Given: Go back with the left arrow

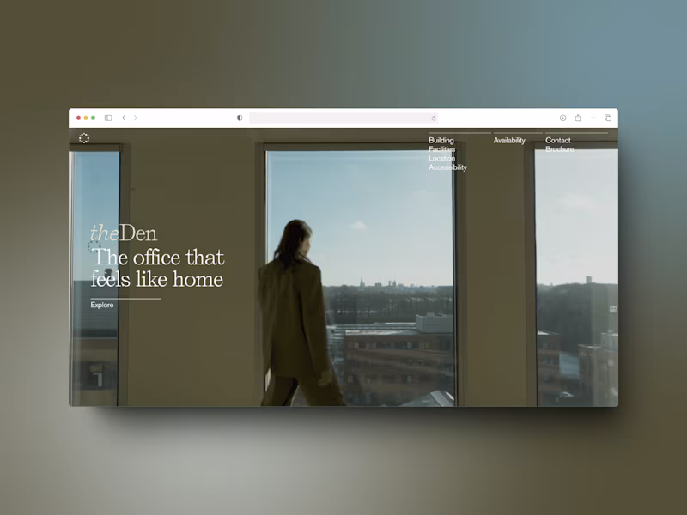Looking at the screenshot, I should pos(124,118).
